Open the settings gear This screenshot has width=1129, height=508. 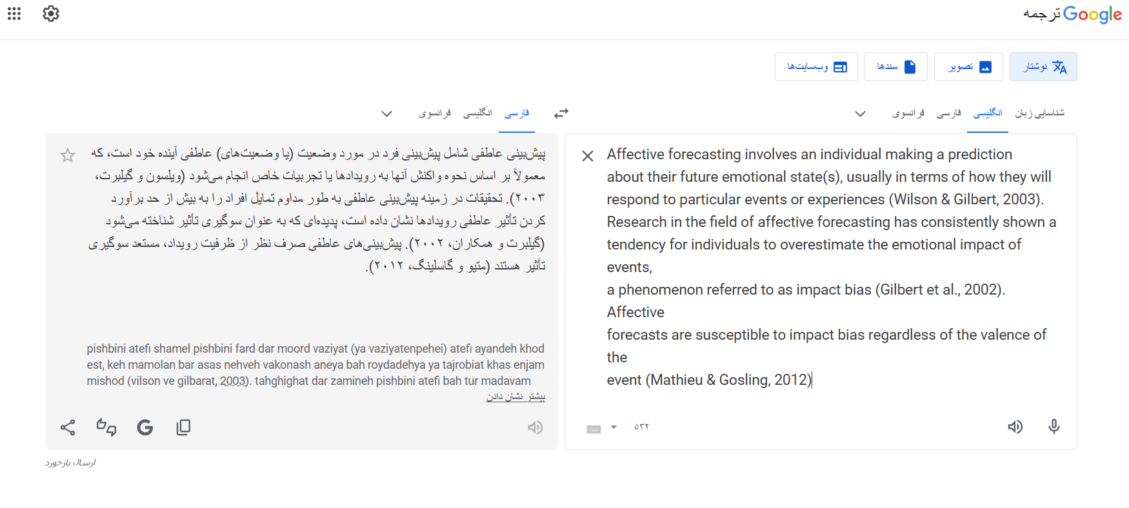coord(51,14)
